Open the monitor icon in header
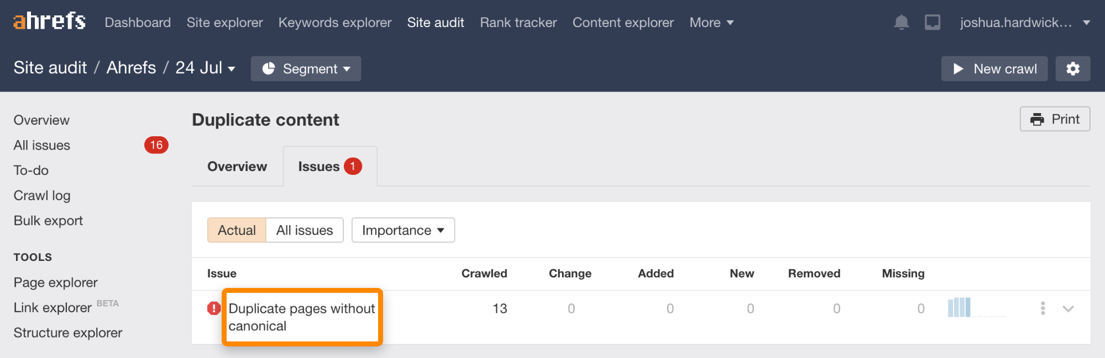Image resolution: width=1105 pixels, height=358 pixels. click(x=933, y=22)
